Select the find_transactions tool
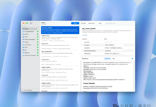Screen dimensions: 156x107 (x=60, y=54)
